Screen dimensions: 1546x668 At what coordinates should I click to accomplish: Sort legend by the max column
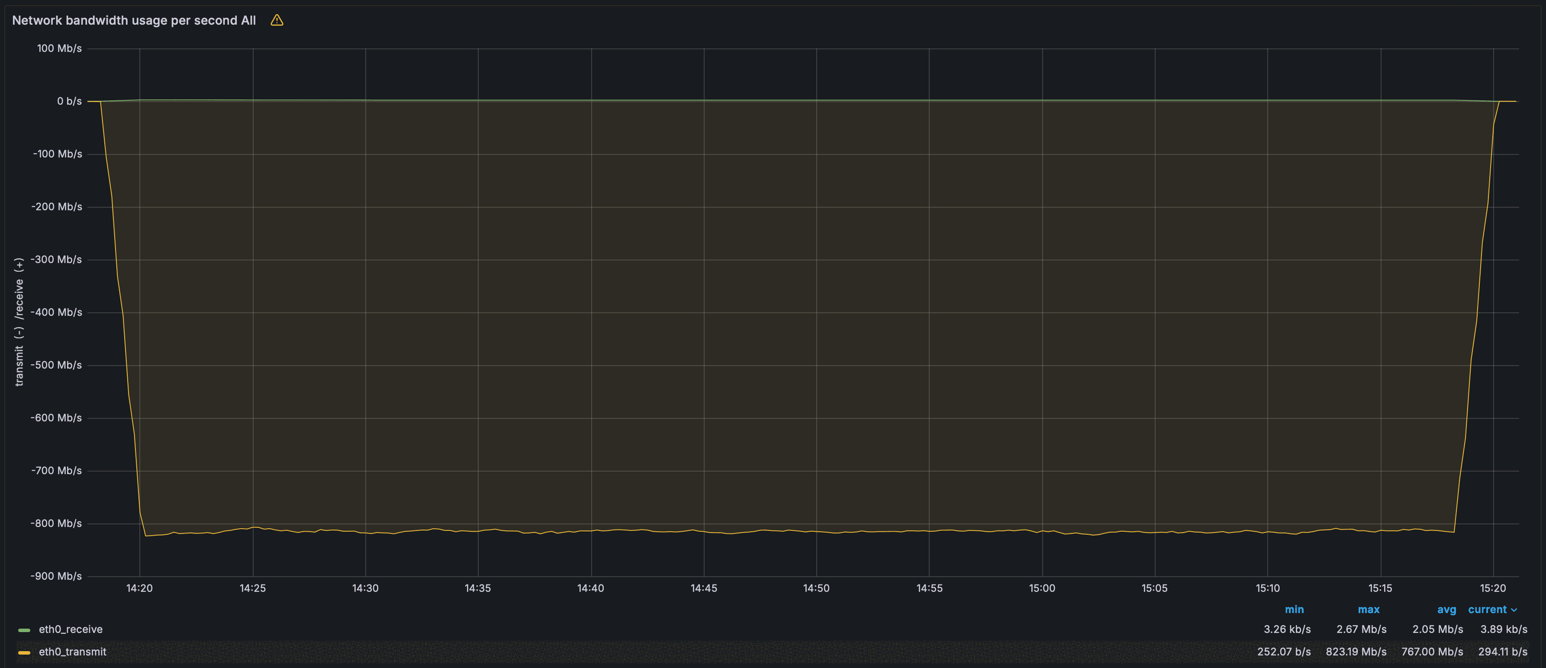point(1369,609)
